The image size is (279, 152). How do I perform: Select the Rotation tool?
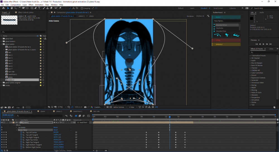(20, 8)
